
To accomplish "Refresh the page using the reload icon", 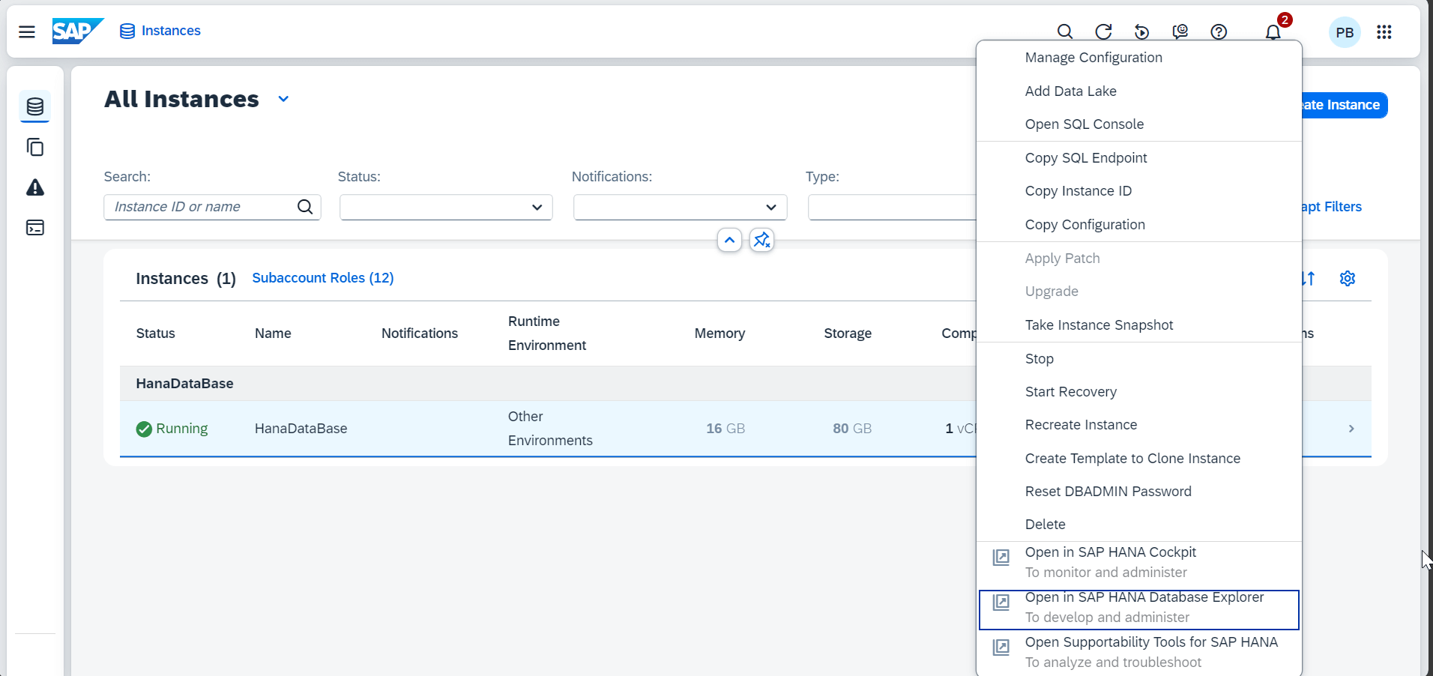I will point(1103,31).
